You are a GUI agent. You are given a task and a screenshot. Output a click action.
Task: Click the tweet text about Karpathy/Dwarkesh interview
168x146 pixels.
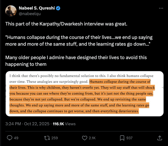point(66,24)
